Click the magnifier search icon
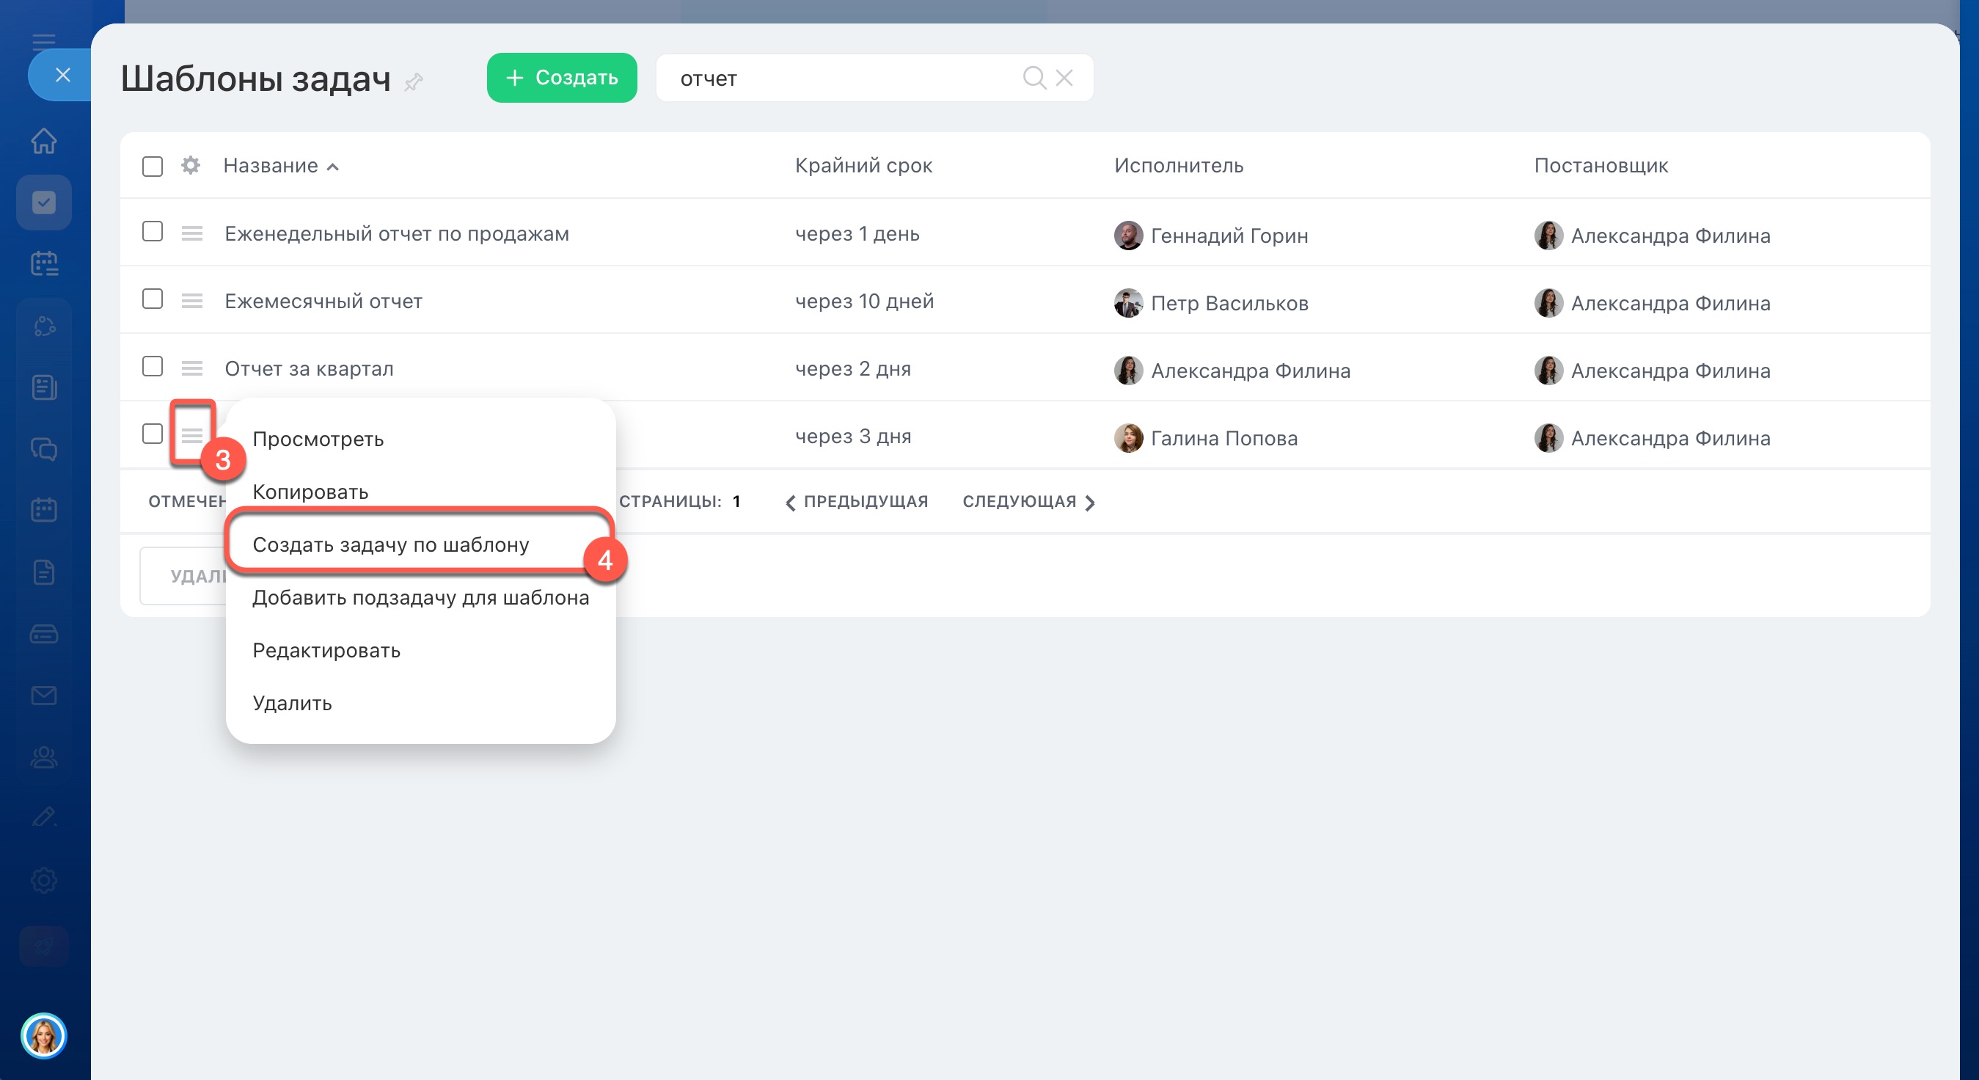1979x1080 pixels. coord(1034,78)
